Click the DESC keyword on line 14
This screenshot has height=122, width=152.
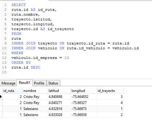[x=36, y=67]
